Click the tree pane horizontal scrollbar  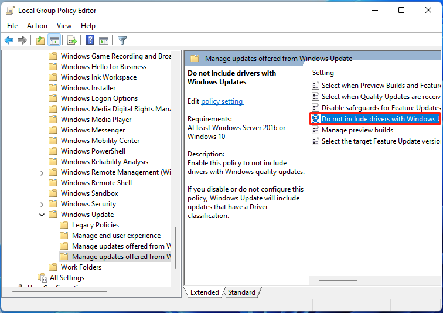coord(60,291)
